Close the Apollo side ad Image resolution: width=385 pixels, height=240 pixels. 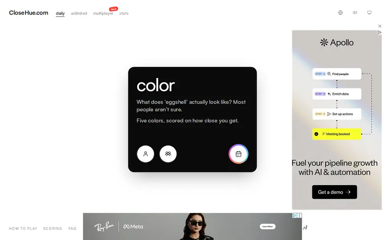tap(380, 26)
